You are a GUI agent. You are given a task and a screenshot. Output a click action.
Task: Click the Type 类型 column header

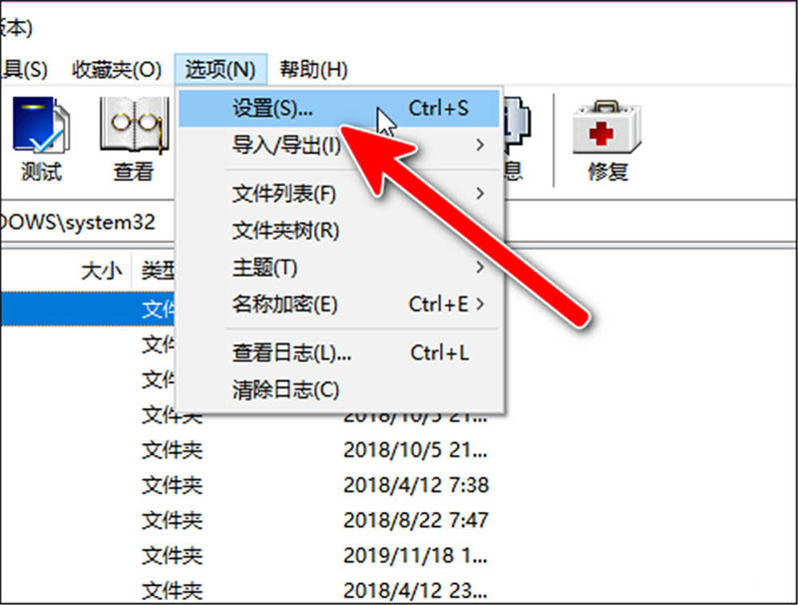click(154, 271)
